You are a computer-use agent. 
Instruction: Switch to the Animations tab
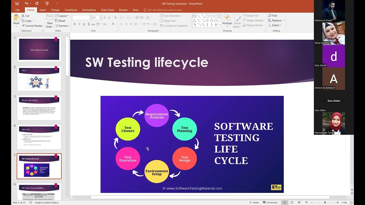89,10
